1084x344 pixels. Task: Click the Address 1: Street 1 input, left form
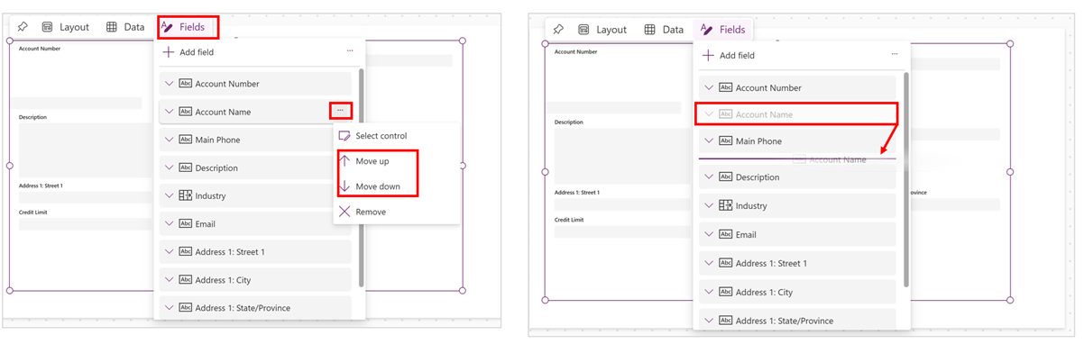[x=87, y=197]
